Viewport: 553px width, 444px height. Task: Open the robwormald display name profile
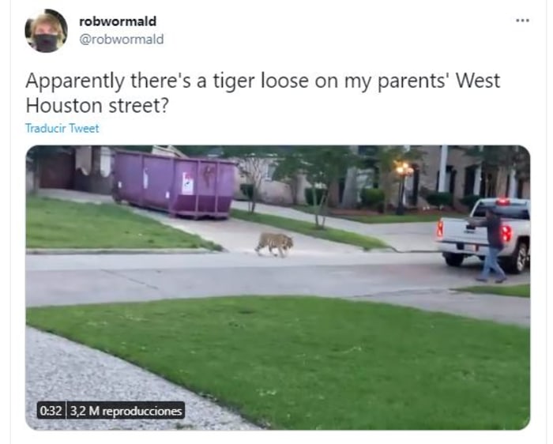coord(118,21)
